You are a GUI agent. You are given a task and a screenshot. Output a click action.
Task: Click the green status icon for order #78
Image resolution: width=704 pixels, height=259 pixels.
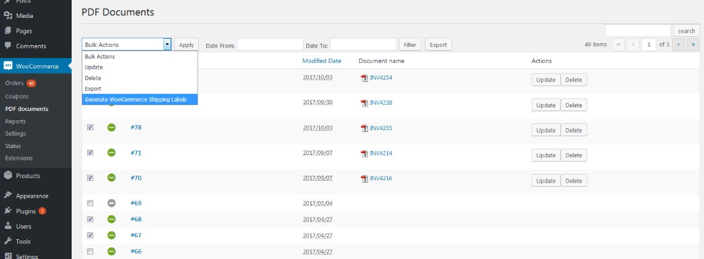click(x=112, y=128)
